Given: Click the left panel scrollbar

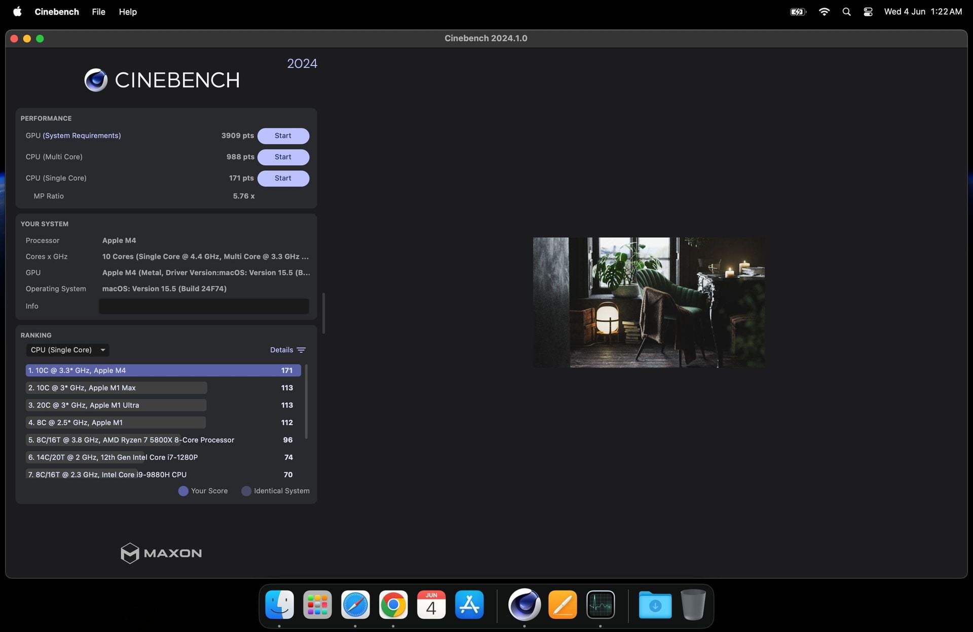Looking at the screenshot, I should pyautogui.click(x=324, y=313).
